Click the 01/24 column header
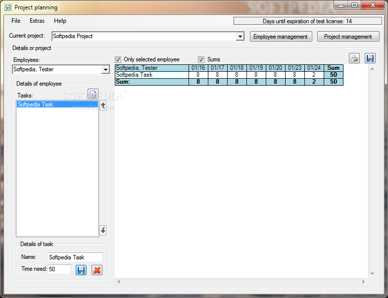The width and height of the screenshot is (388, 298). coord(314,68)
